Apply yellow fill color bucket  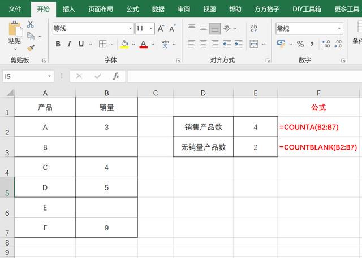point(124,44)
